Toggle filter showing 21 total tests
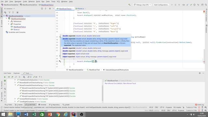The image size is (208, 117). click(x=30, y=77)
